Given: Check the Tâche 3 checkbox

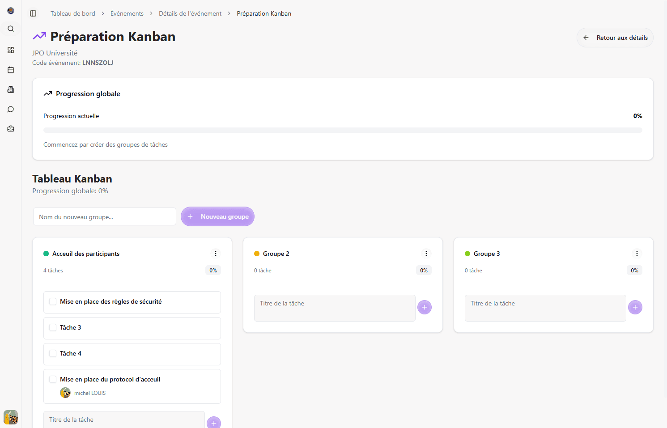Looking at the screenshot, I should pos(53,328).
